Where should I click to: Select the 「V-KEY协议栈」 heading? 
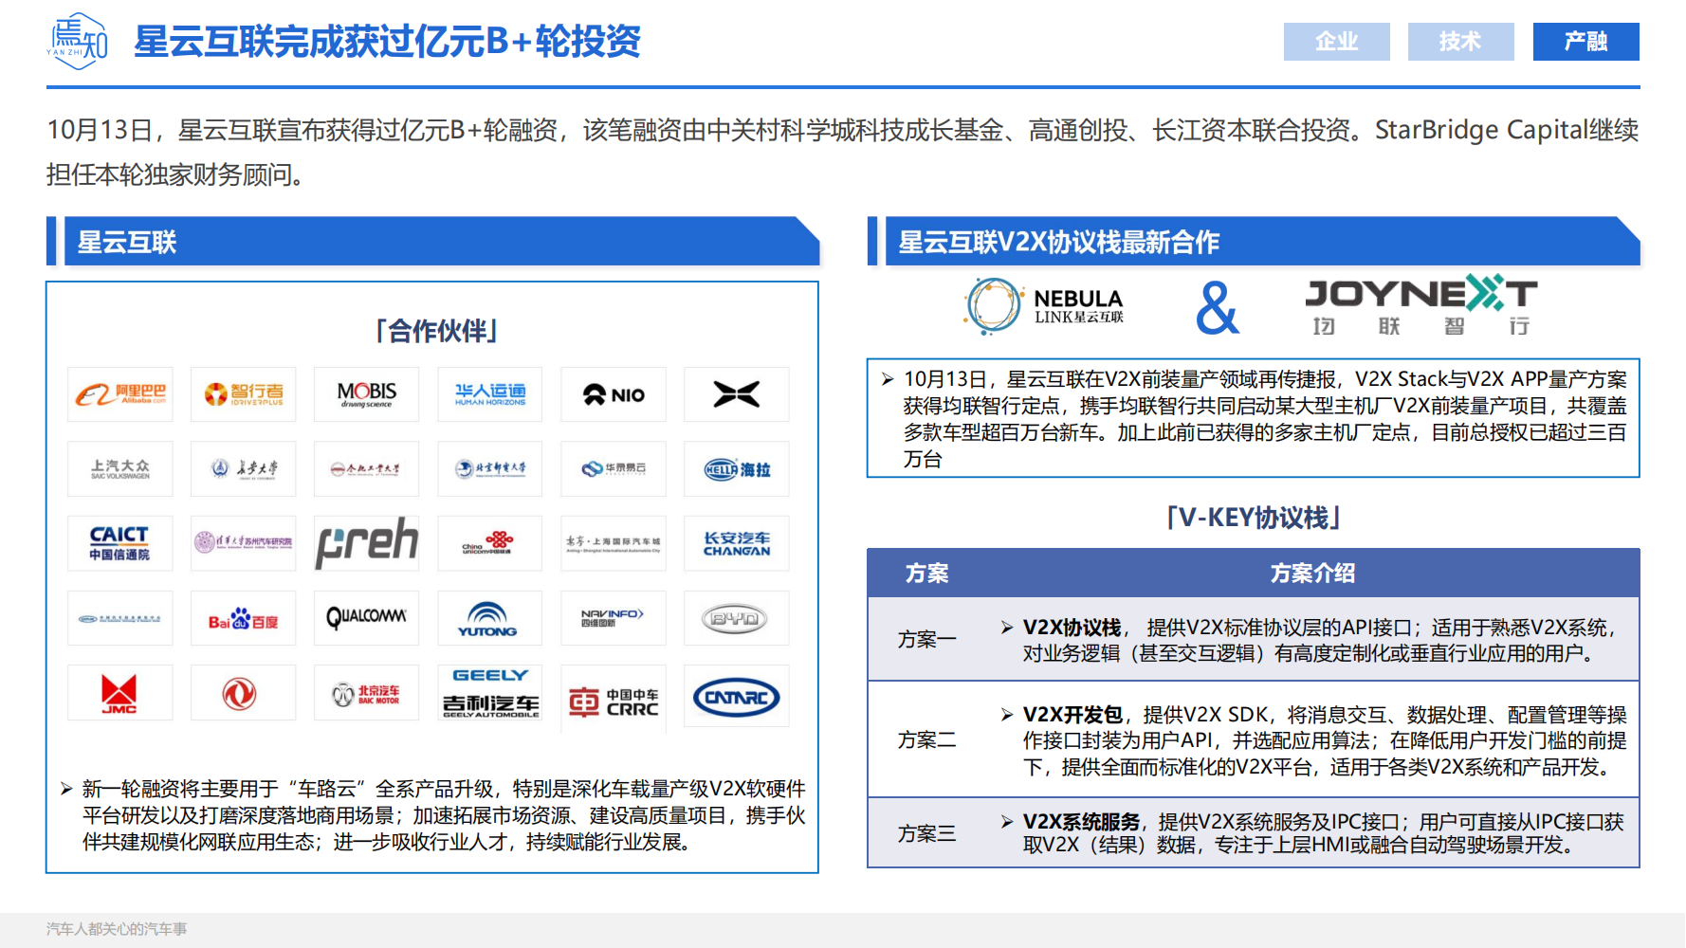click(1254, 518)
